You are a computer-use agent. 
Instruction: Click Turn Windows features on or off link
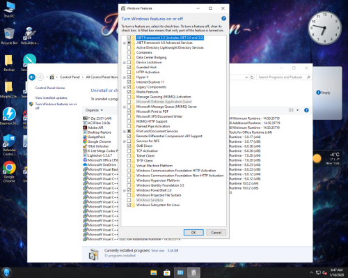[56, 106]
